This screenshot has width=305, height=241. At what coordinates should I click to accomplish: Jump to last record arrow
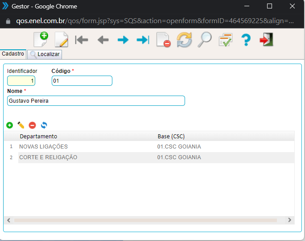[143, 40]
